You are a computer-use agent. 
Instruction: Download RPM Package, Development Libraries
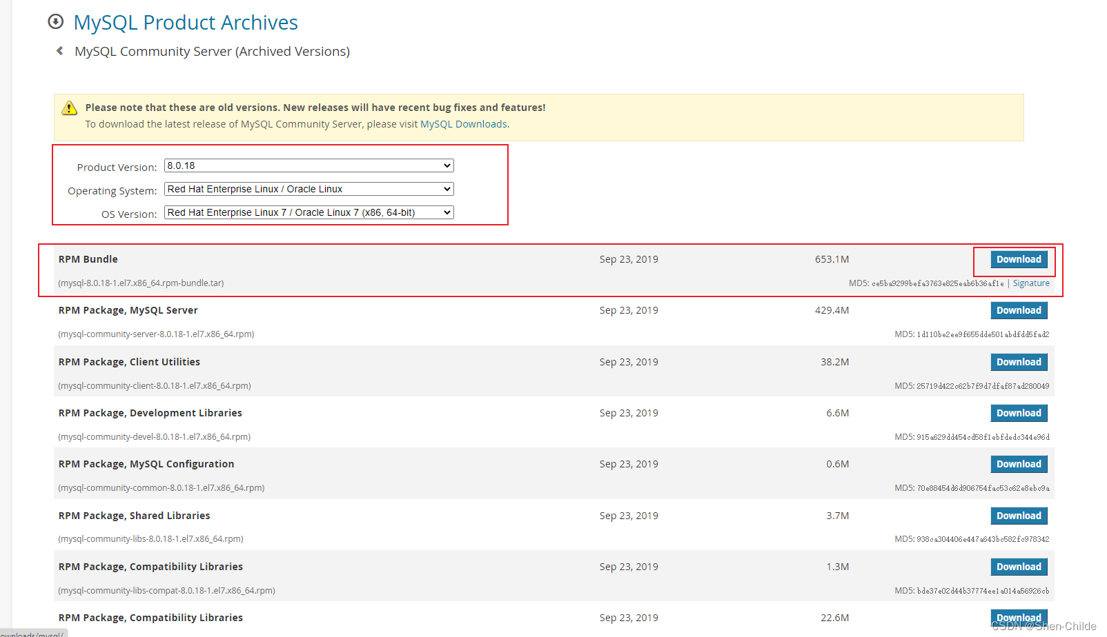click(x=1019, y=413)
